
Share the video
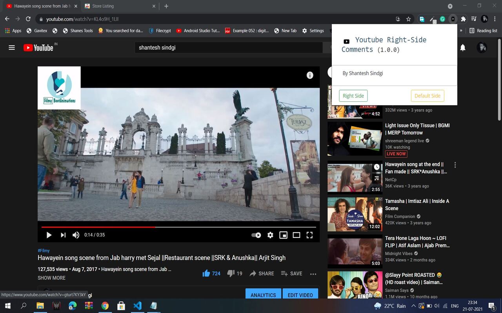(262, 273)
